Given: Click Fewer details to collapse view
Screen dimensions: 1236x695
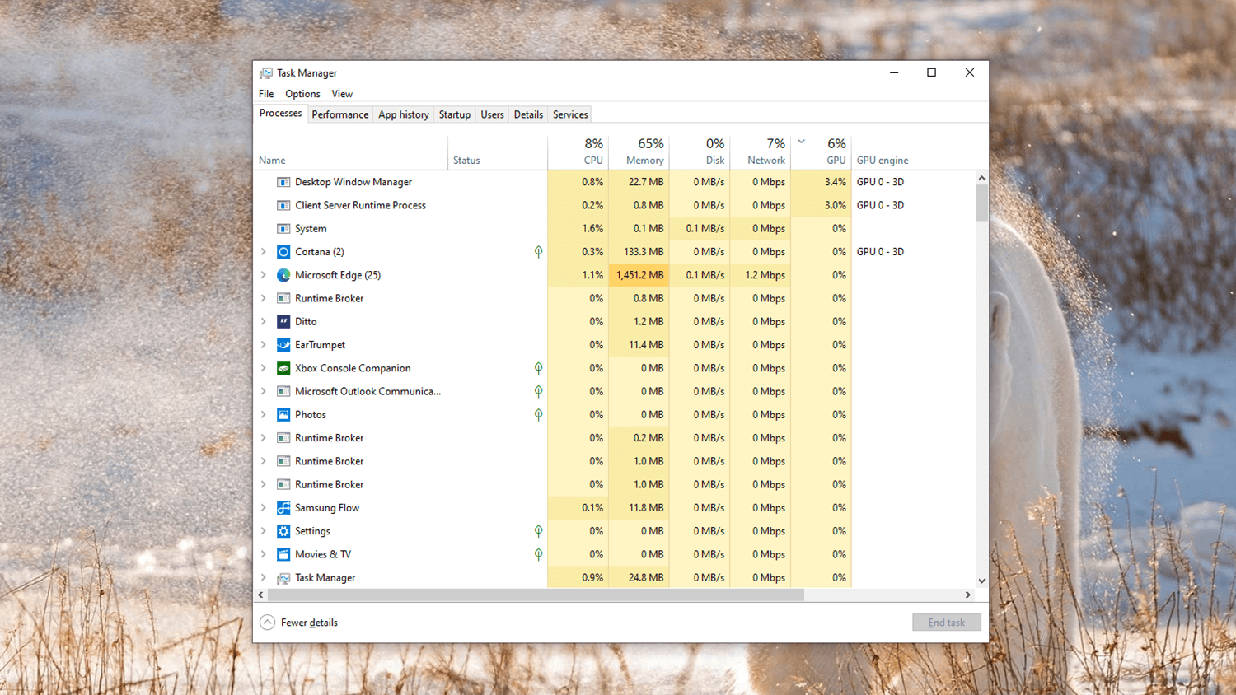Looking at the screenshot, I should pyautogui.click(x=299, y=623).
